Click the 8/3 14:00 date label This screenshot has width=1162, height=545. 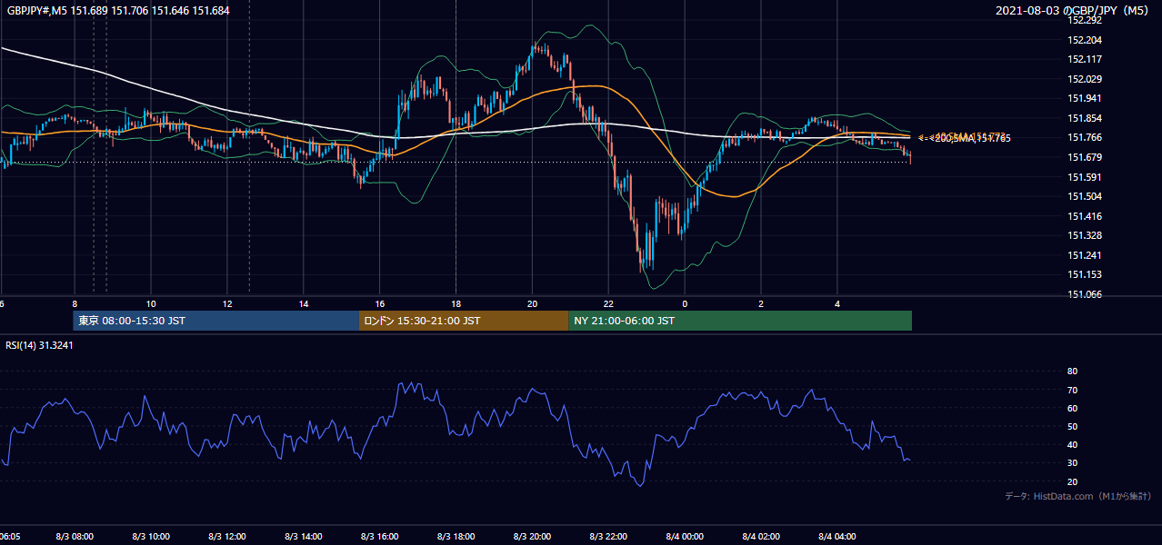pyautogui.click(x=304, y=537)
